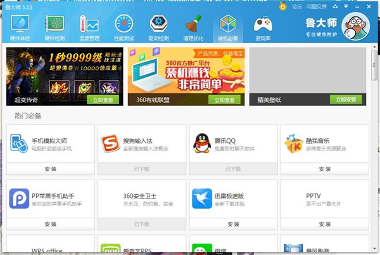380x255 pixels.
Task: Click the 多种音乐资源聚合 description text
Action: [326, 148]
